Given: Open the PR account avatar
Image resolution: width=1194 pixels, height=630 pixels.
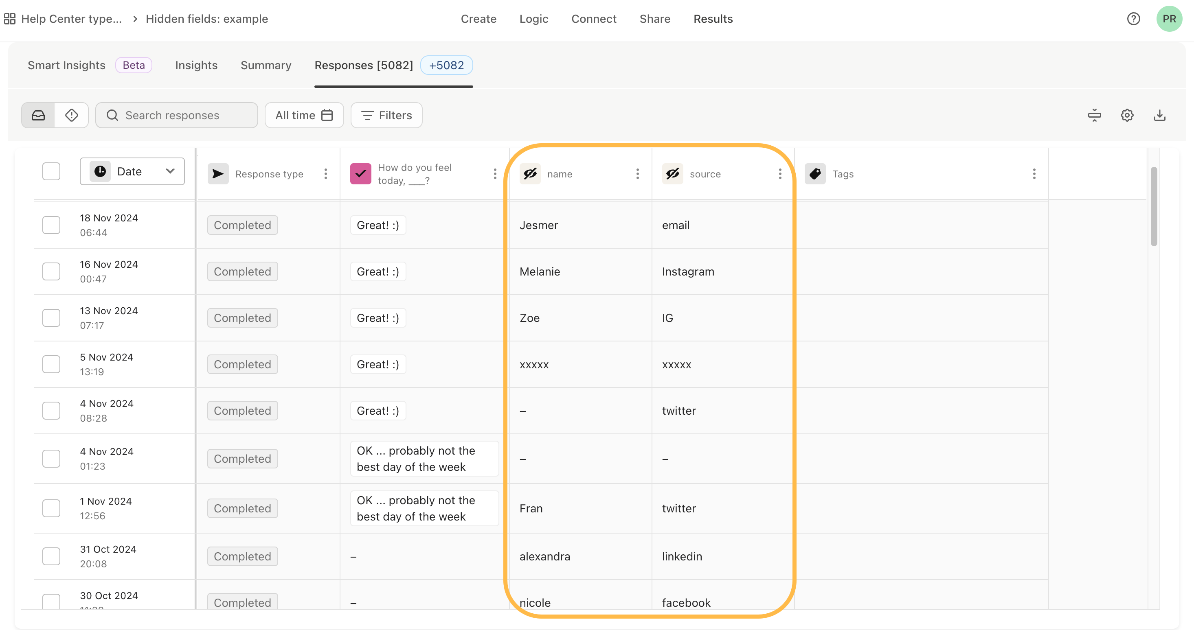Looking at the screenshot, I should coord(1169,19).
